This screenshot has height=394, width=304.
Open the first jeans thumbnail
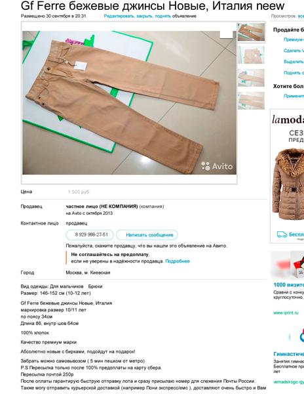[251, 32]
